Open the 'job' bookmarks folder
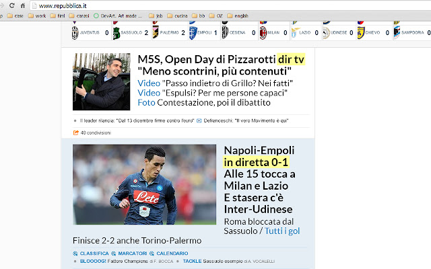This screenshot has height=269, width=431. point(156,16)
